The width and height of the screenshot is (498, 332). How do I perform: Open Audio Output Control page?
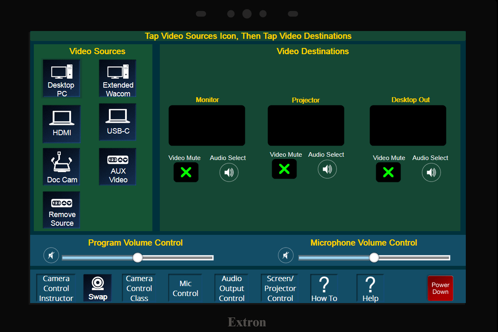tap(232, 288)
